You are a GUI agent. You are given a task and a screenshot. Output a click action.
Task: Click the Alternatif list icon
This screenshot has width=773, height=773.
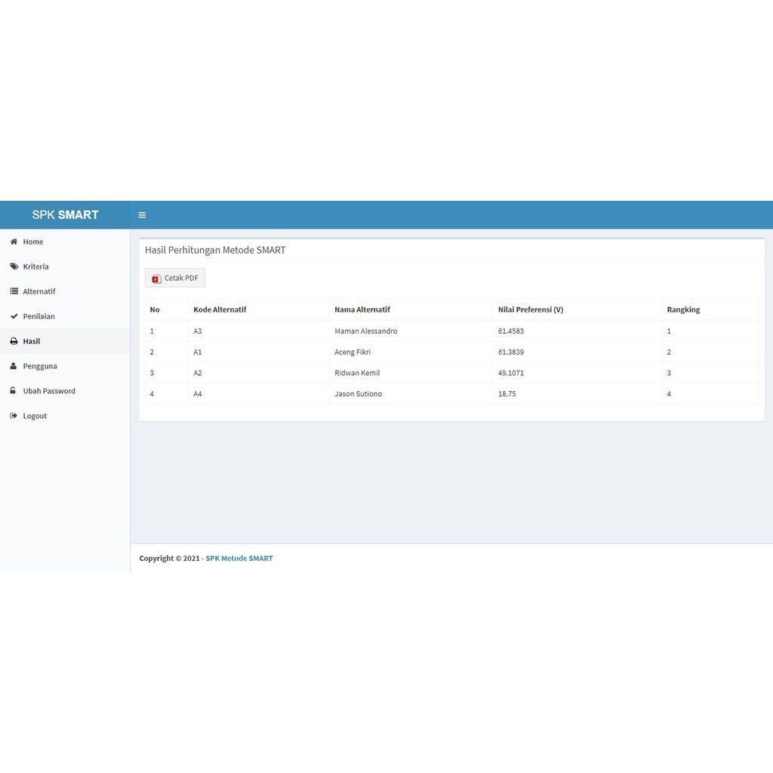click(14, 291)
